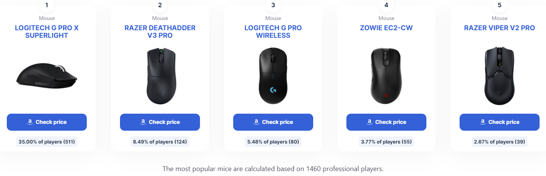Select the Razer Deathadder V3 Pro mouse image

pos(160,76)
